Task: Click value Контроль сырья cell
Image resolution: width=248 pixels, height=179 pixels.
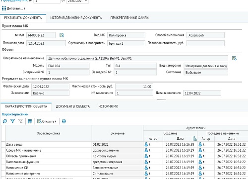Action: [x=118, y=156]
